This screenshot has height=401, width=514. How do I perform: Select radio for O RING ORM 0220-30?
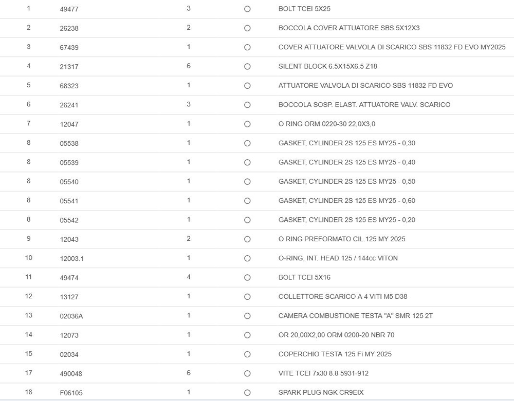tap(247, 124)
